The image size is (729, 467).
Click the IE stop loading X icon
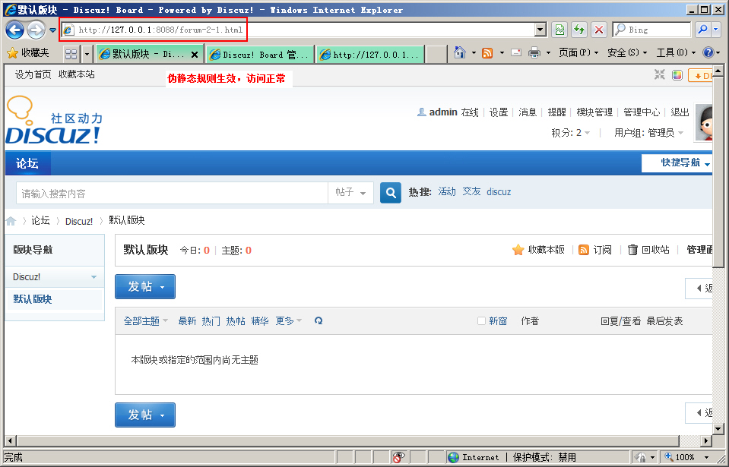[599, 30]
